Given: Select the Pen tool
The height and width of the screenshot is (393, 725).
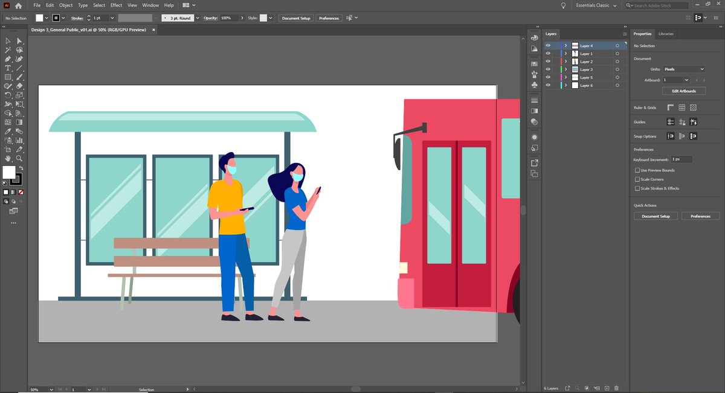Looking at the screenshot, I should pos(8,59).
